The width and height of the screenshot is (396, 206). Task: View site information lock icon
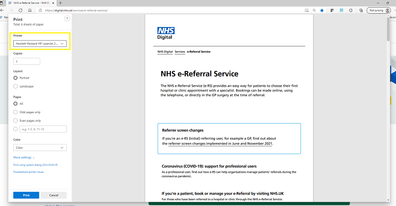tap(40, 10)
